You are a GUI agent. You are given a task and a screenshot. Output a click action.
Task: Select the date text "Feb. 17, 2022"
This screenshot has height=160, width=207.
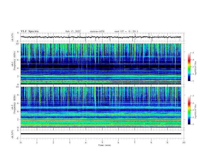click(x=73, y=31)
